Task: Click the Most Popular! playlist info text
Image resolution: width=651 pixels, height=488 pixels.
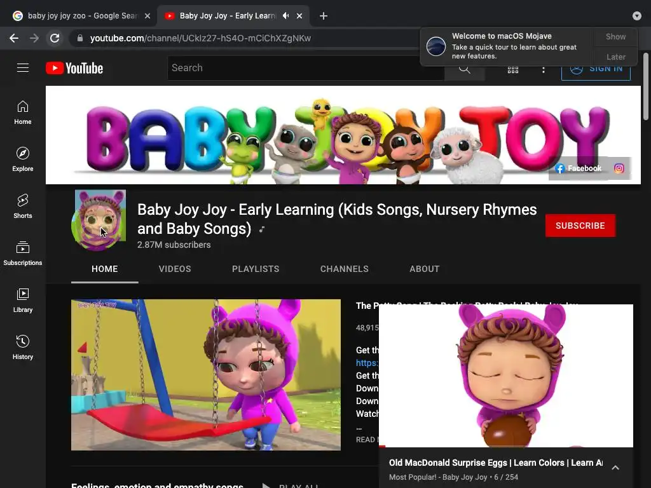Action: point(453,477)
